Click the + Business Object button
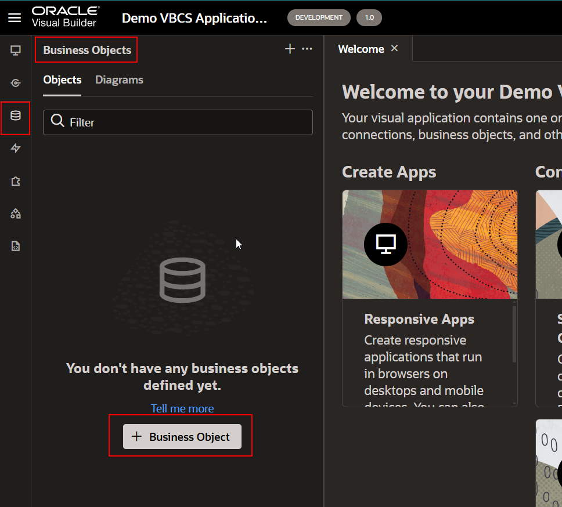 pos(182,436)
